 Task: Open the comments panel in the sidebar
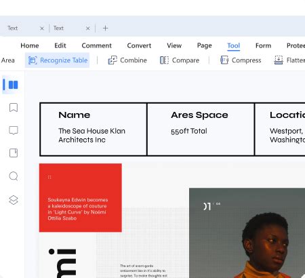pyautogui.click(x=14, y=130)
